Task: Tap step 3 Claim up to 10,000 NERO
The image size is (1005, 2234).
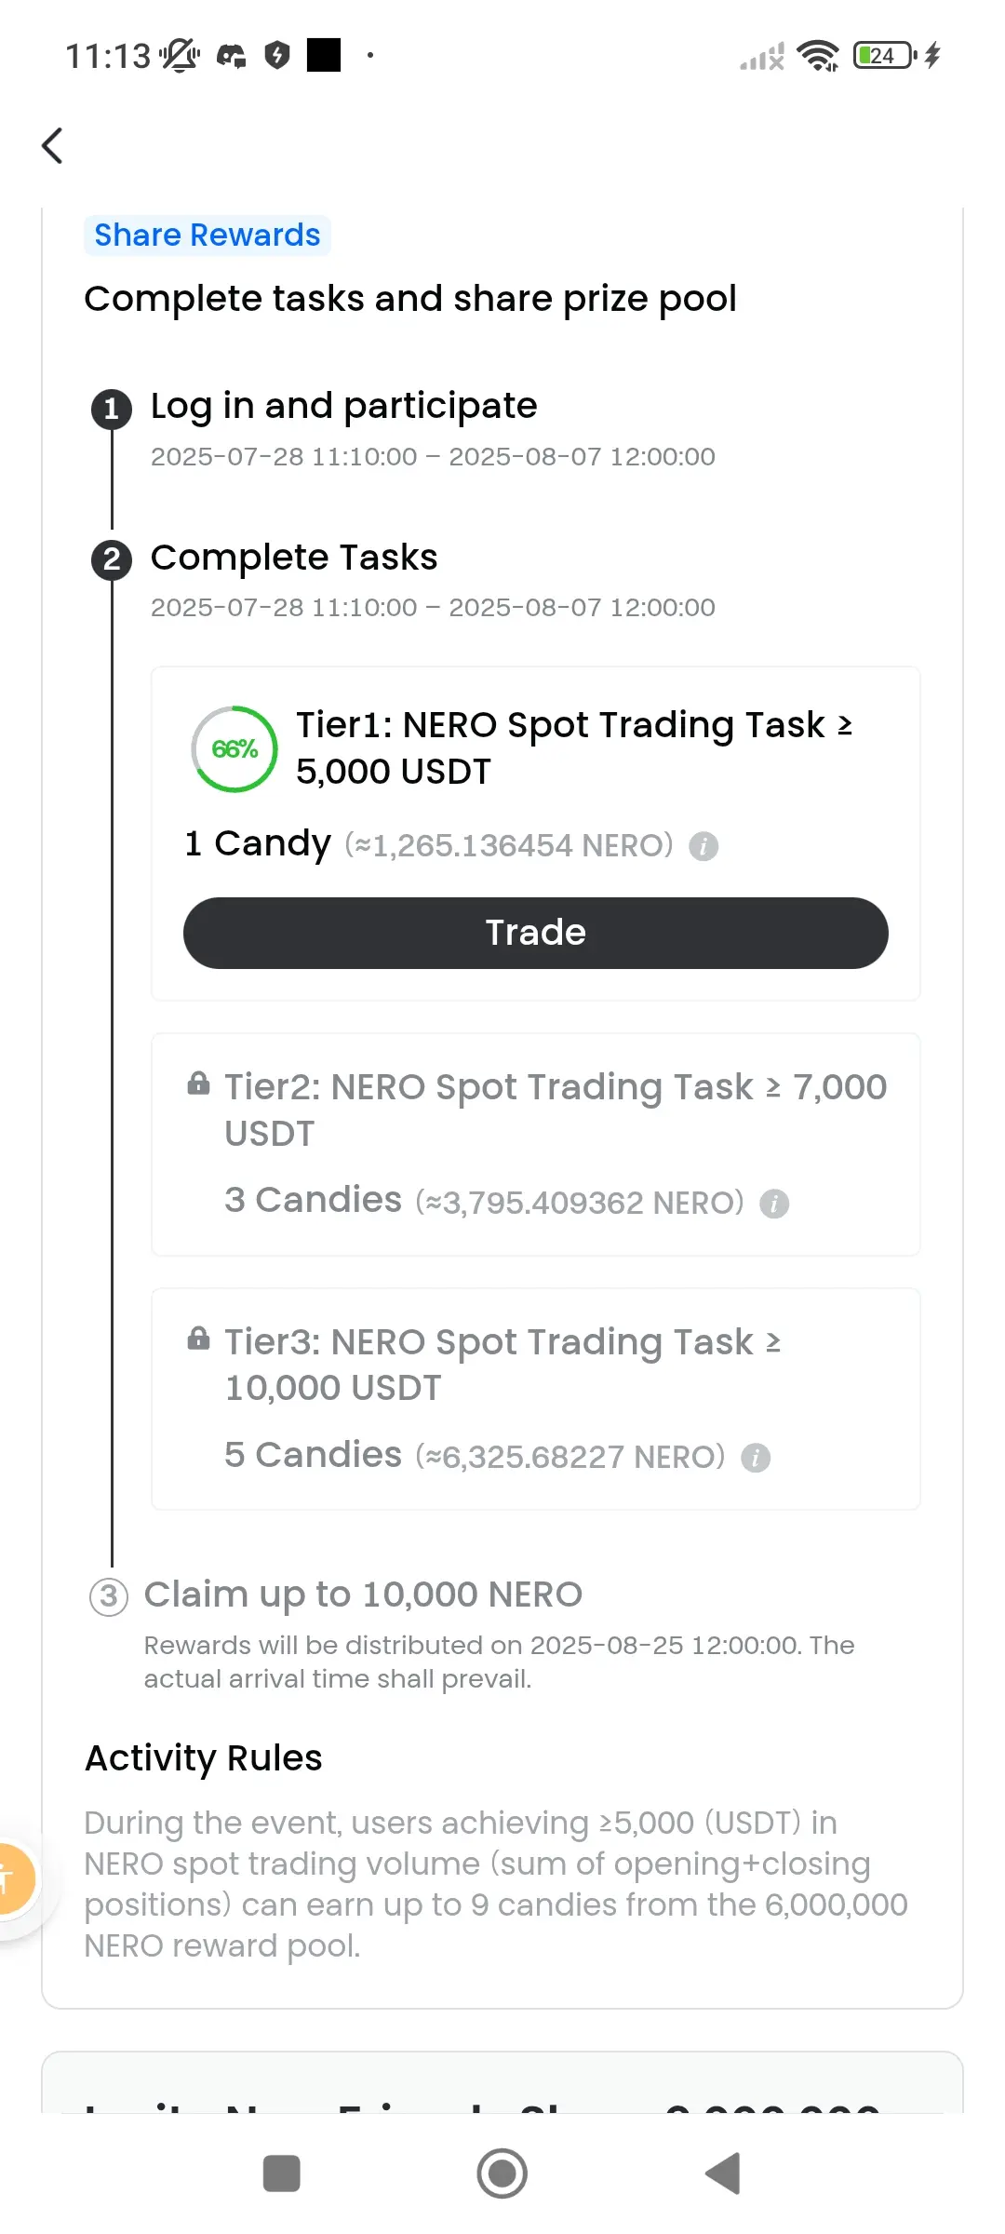Action: (363, 1595)
